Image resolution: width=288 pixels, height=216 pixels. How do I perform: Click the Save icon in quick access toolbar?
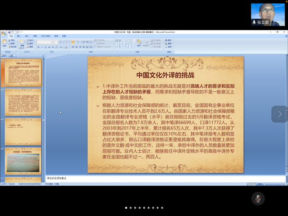[x=9, y=32]
